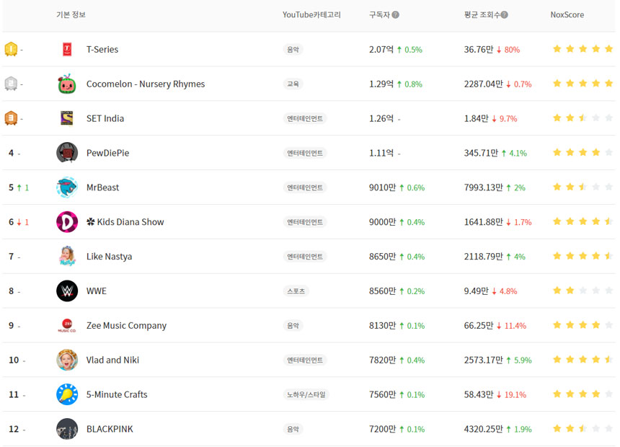Click the silver rank 2 medal icon
The width and height of the screenshot is (620, 447).
[x=11, y=84]
